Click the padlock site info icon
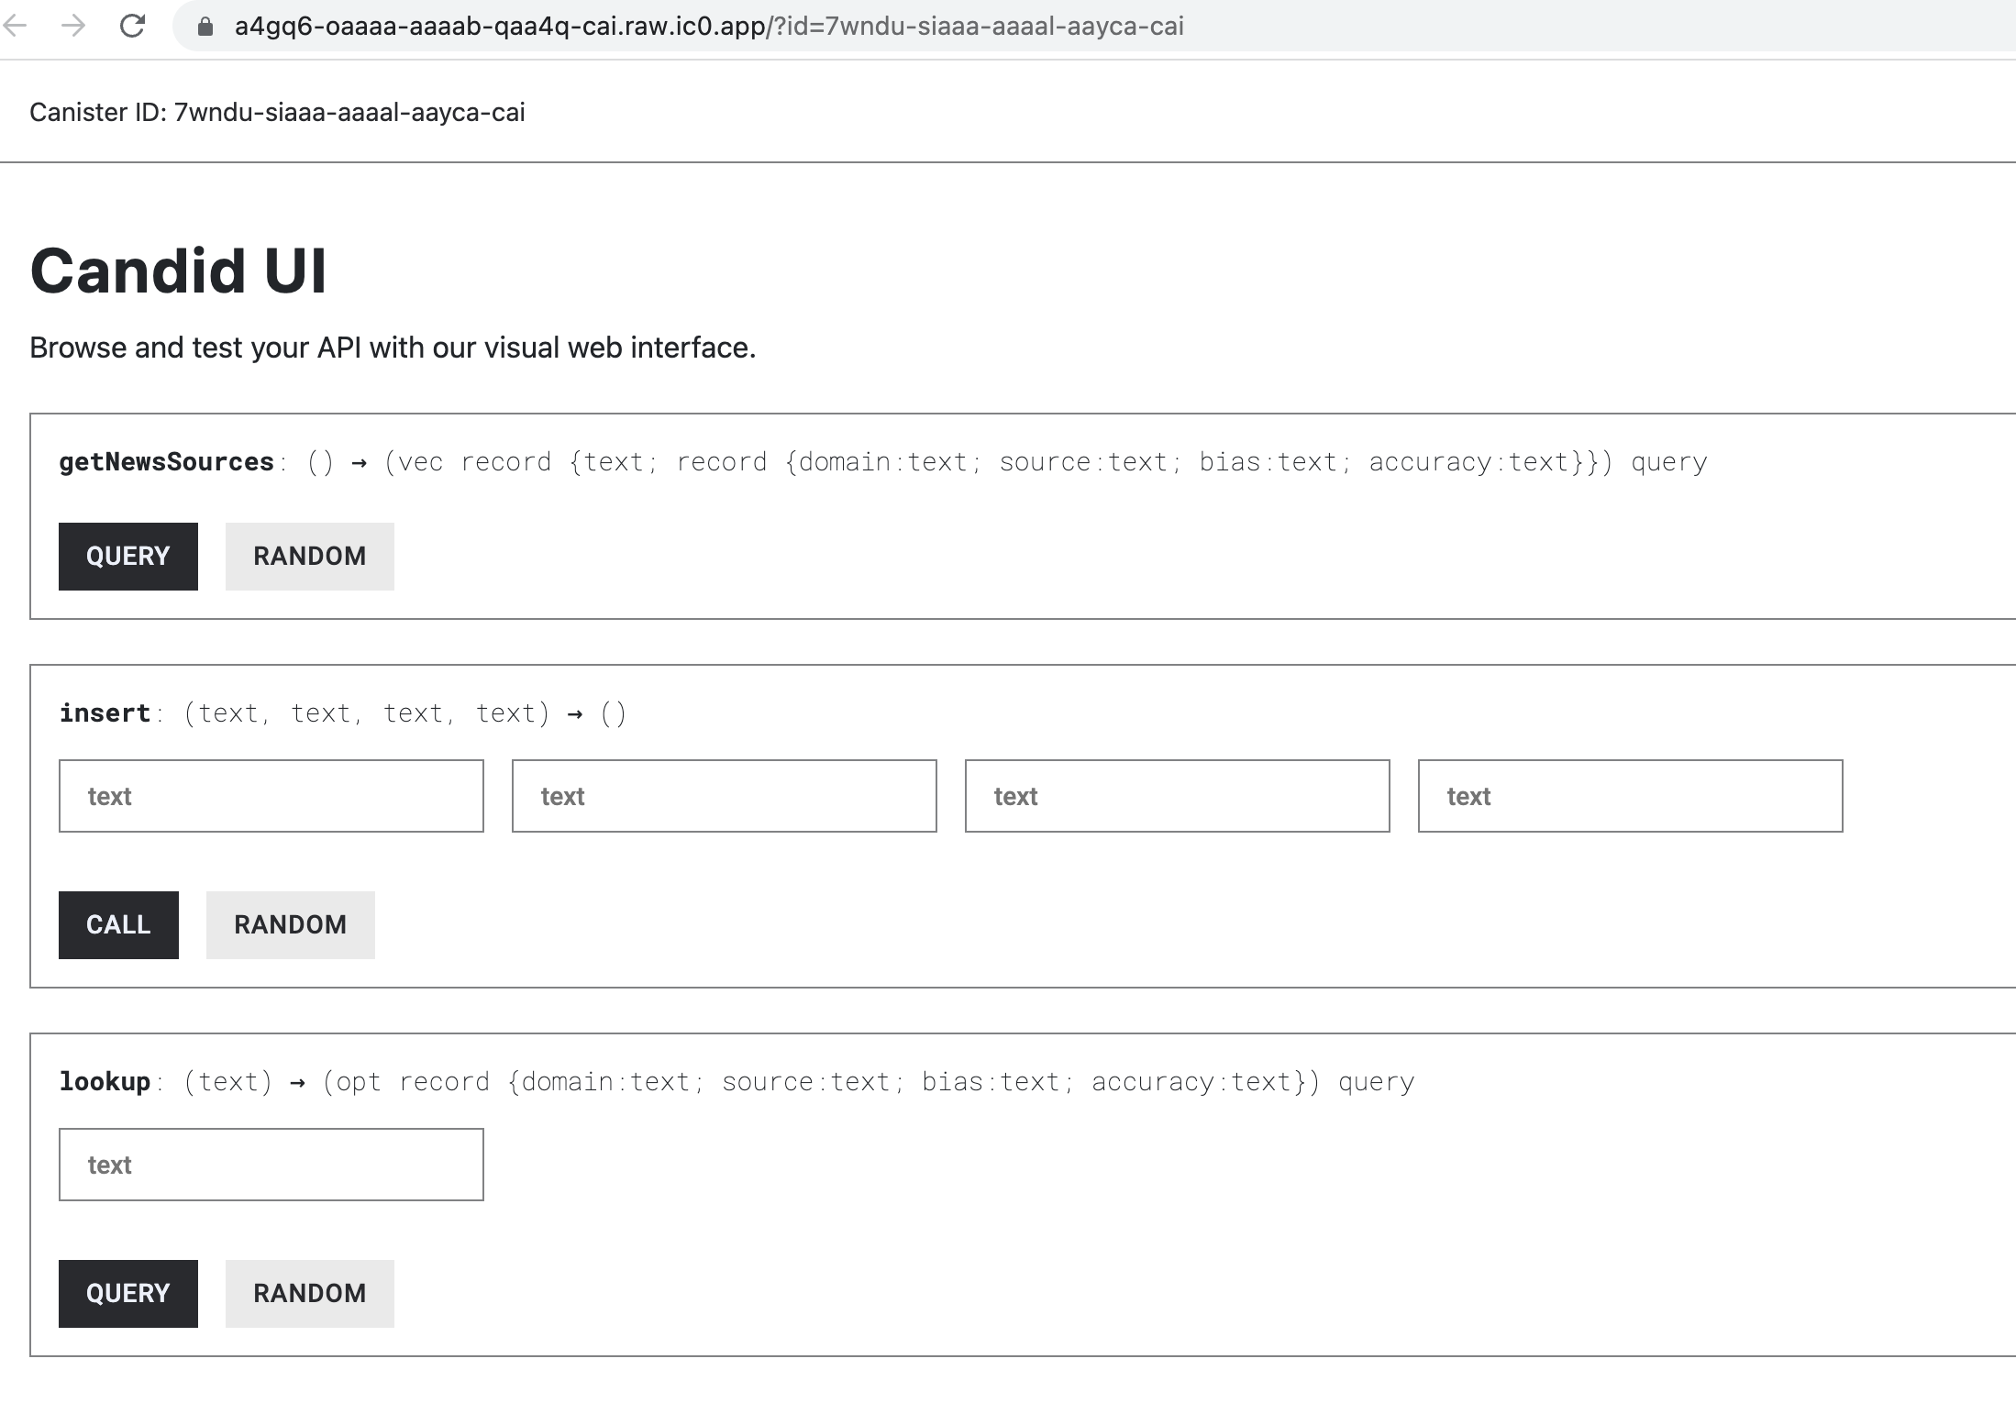Image resolution: width=2016 pixels, height=1414 pixels. tap(205, 27)
